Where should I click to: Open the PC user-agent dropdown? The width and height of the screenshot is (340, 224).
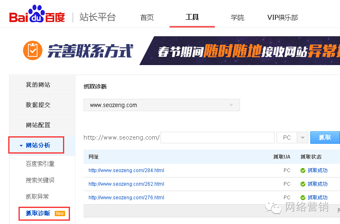point(292,138)
